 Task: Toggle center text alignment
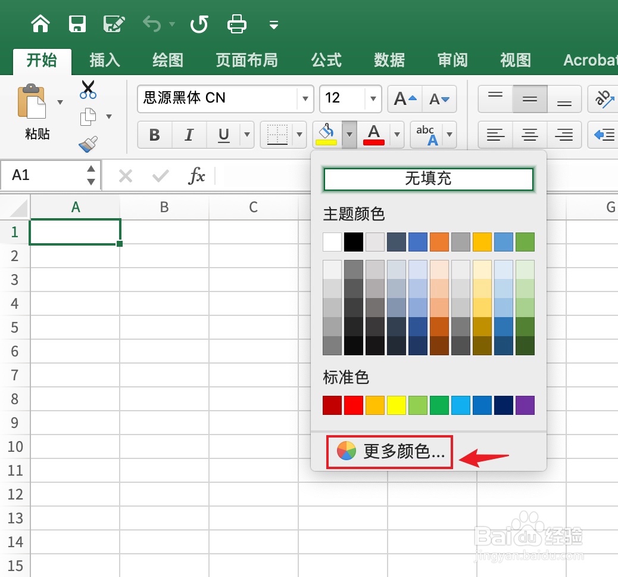(530, 135)
